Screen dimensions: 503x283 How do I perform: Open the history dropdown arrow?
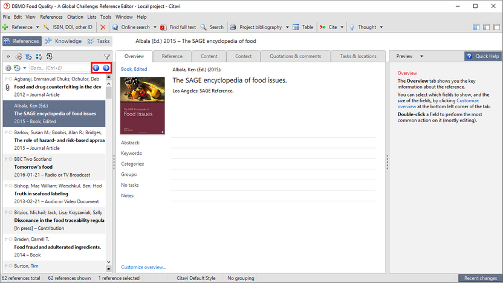[x=24, y=68]
